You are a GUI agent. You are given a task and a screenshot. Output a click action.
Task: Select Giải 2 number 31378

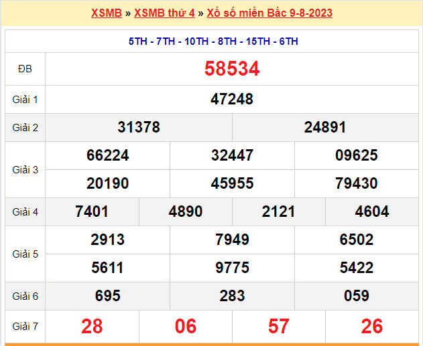coord(139,127)
